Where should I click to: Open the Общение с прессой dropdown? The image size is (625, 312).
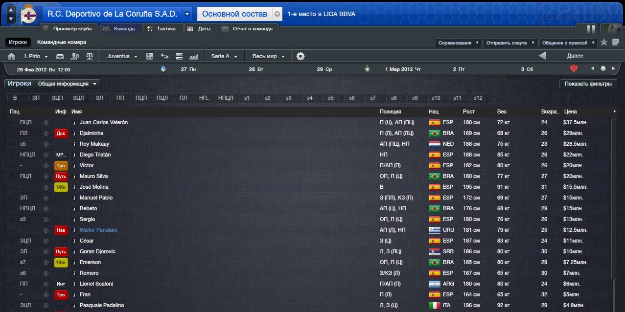click(568, 43)
